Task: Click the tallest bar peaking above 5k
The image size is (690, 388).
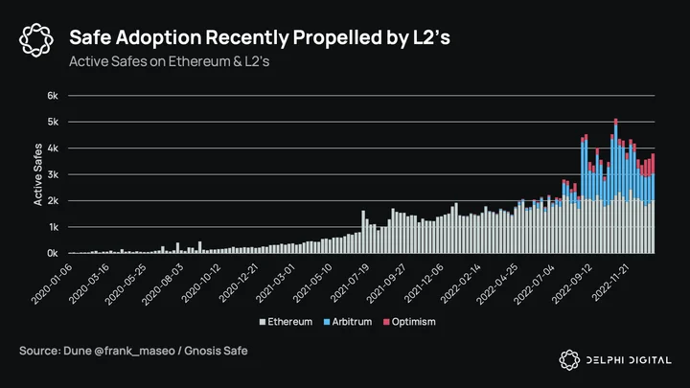Action: [x=615, y=186]
